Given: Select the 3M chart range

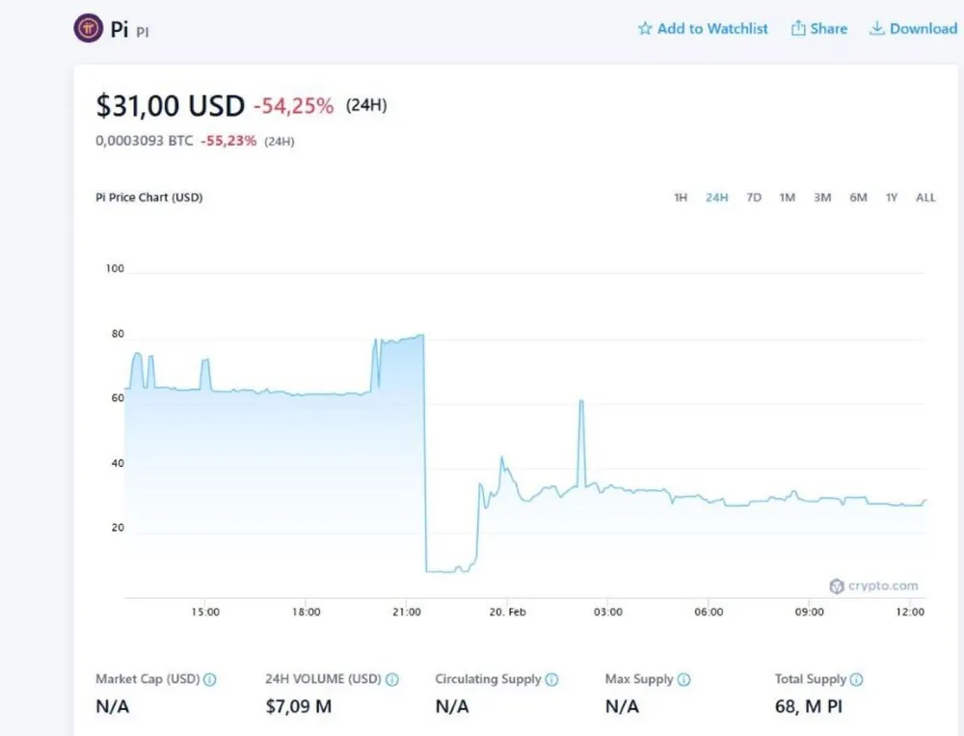Looking at the screenshot, I should click(x=822, y=198).
